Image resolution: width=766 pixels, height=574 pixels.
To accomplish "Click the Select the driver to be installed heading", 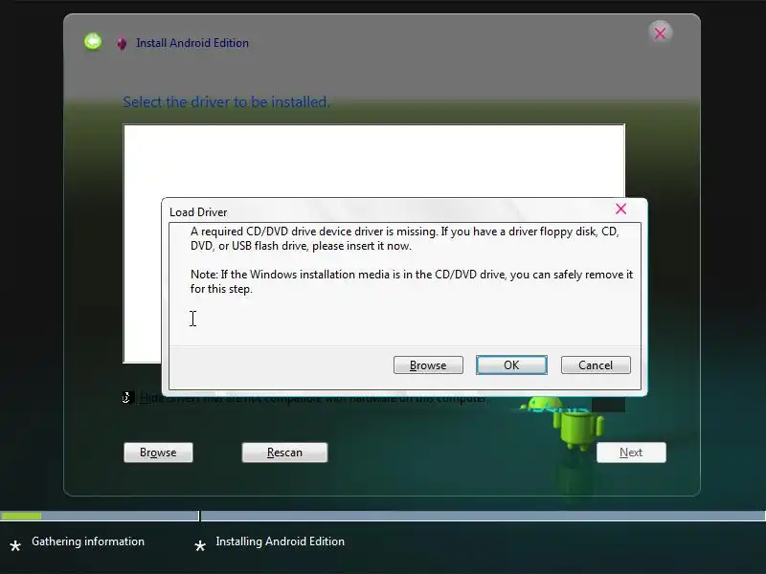I will [x=226, y=102].
